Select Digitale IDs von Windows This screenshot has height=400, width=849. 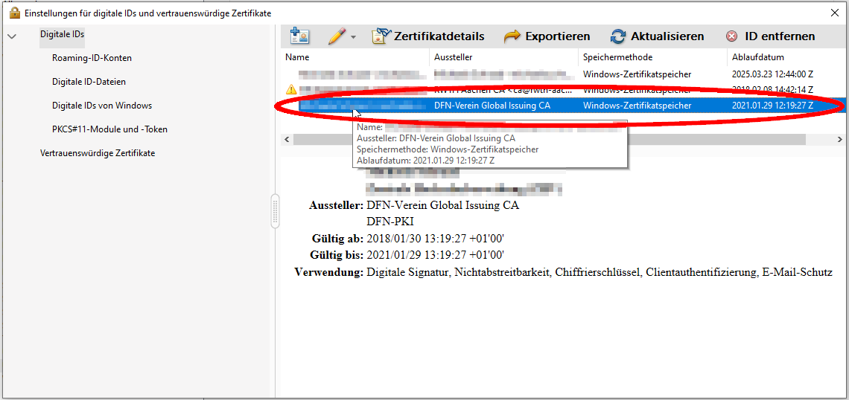click(102, 106)
